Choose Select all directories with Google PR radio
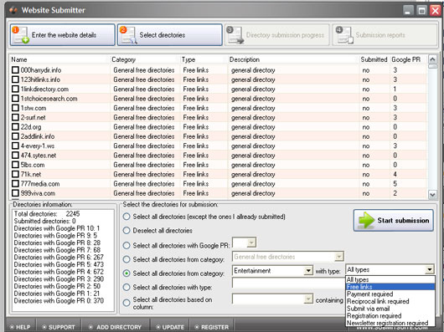Image resolution: width=444 pixels, height=332 pixels. point(126,246)
